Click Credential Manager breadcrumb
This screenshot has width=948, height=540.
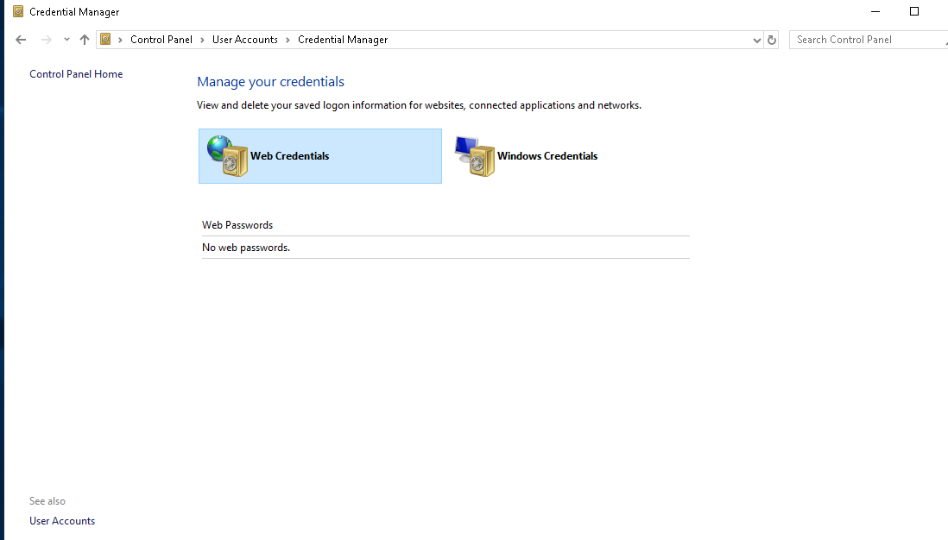pyautogui.click(x=343, y=40)
